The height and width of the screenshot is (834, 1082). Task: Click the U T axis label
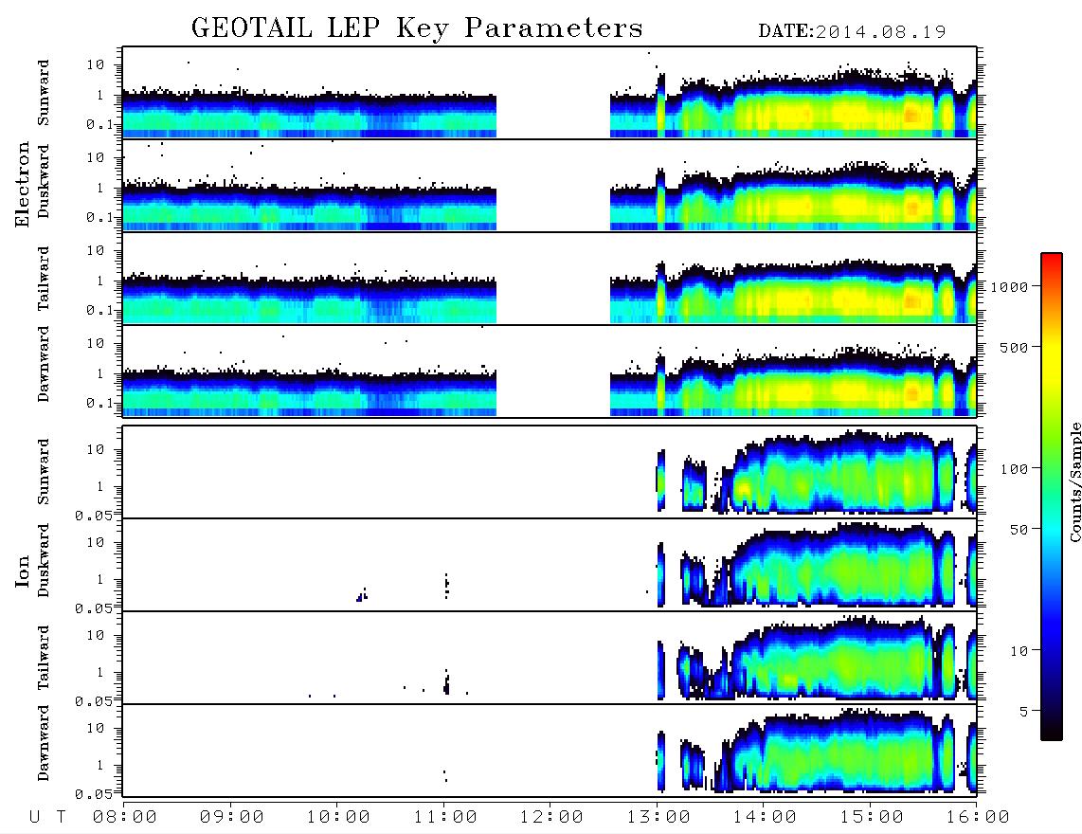tap(47, 817)
